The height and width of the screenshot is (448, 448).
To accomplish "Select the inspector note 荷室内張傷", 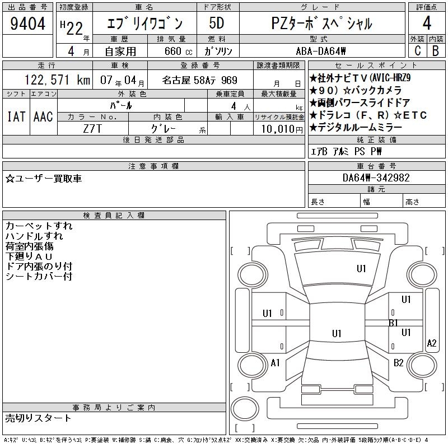I will 30,246.
